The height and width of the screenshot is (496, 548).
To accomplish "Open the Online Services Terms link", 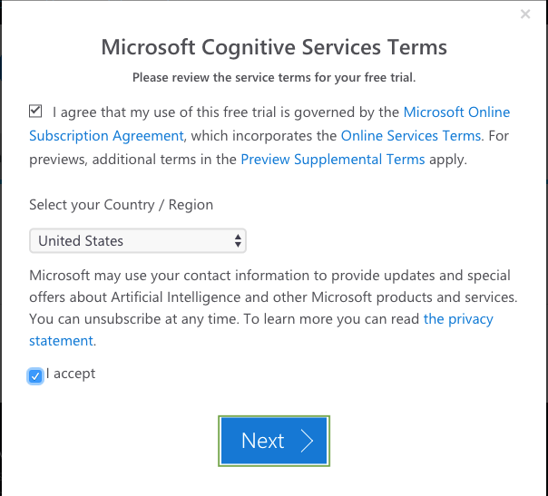I will (411, 135).
